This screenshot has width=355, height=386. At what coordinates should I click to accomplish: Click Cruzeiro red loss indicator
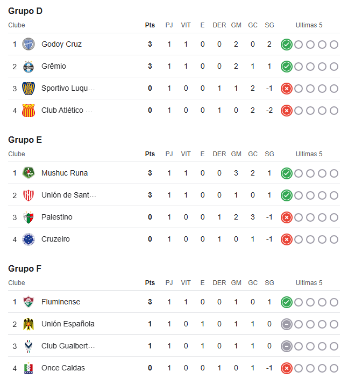[x=286, y=239]
